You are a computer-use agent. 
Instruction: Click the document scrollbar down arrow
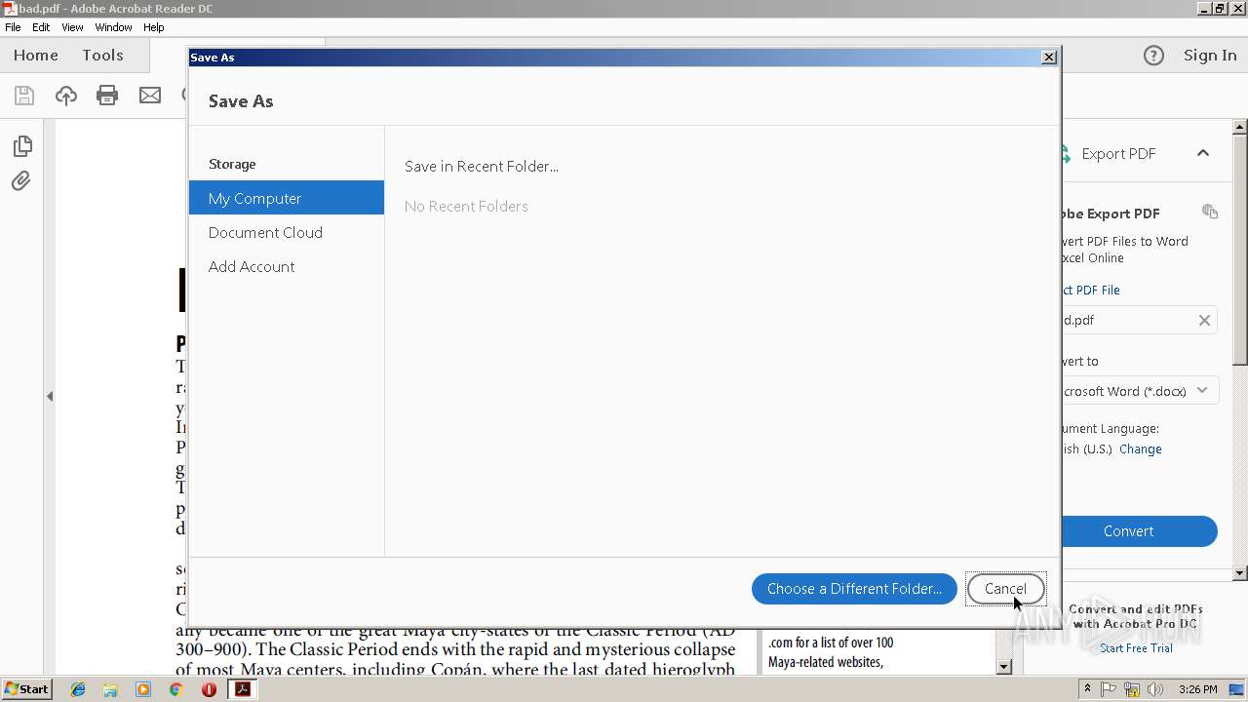pos(1004,667)
